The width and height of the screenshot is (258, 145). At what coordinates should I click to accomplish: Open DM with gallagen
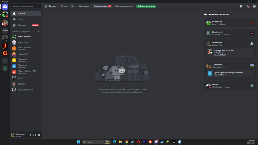[26, 84]
